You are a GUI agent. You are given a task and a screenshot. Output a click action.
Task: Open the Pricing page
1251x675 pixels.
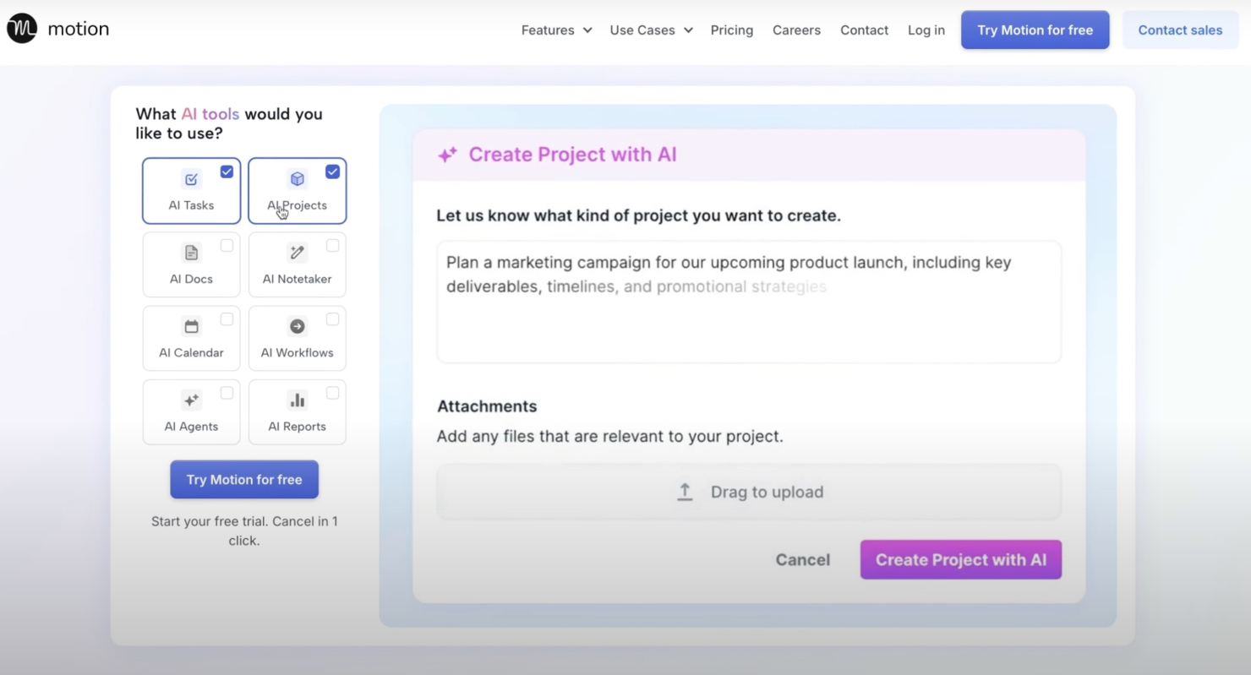point(732,30)
